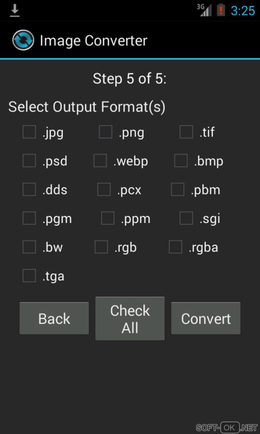Tick the .pgm format checkbox
This screenshot has width=260, height=434.
point(29,218)
